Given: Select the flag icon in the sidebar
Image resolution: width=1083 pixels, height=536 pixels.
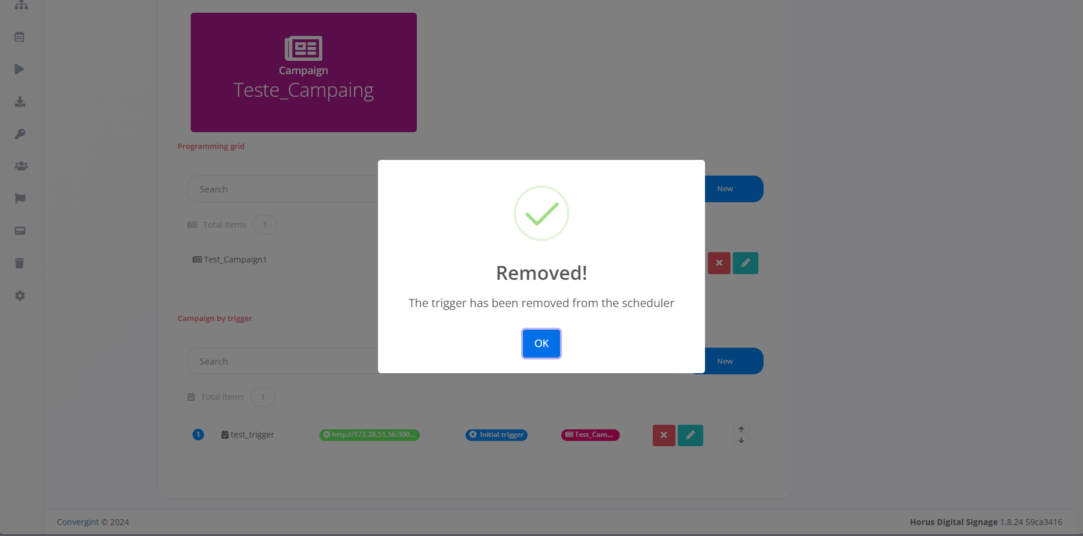Looking at the screenshot, I should pyautogui.click(x=20, y=199).
